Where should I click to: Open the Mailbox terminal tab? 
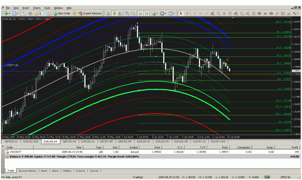click(68, 171)
